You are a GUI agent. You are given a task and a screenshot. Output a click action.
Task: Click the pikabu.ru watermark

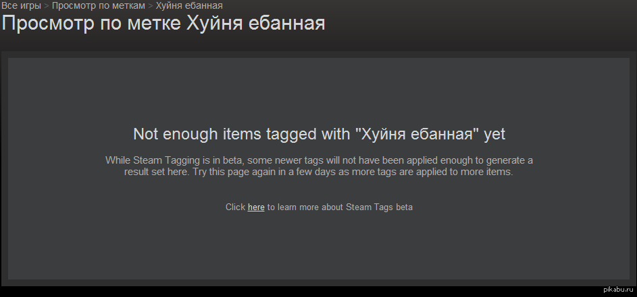pyautogui.click(x=618, y=290)
